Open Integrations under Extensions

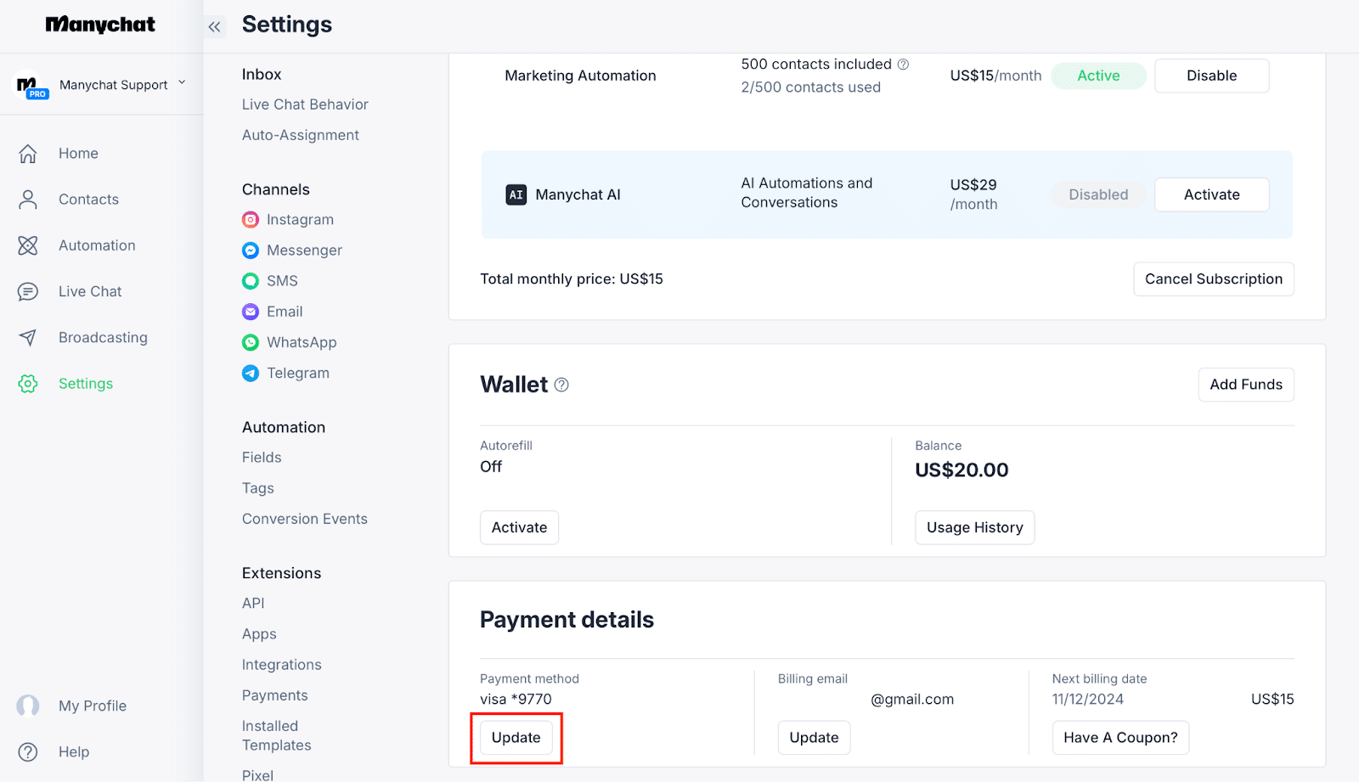pyautogui.click(x=282, y=665)
